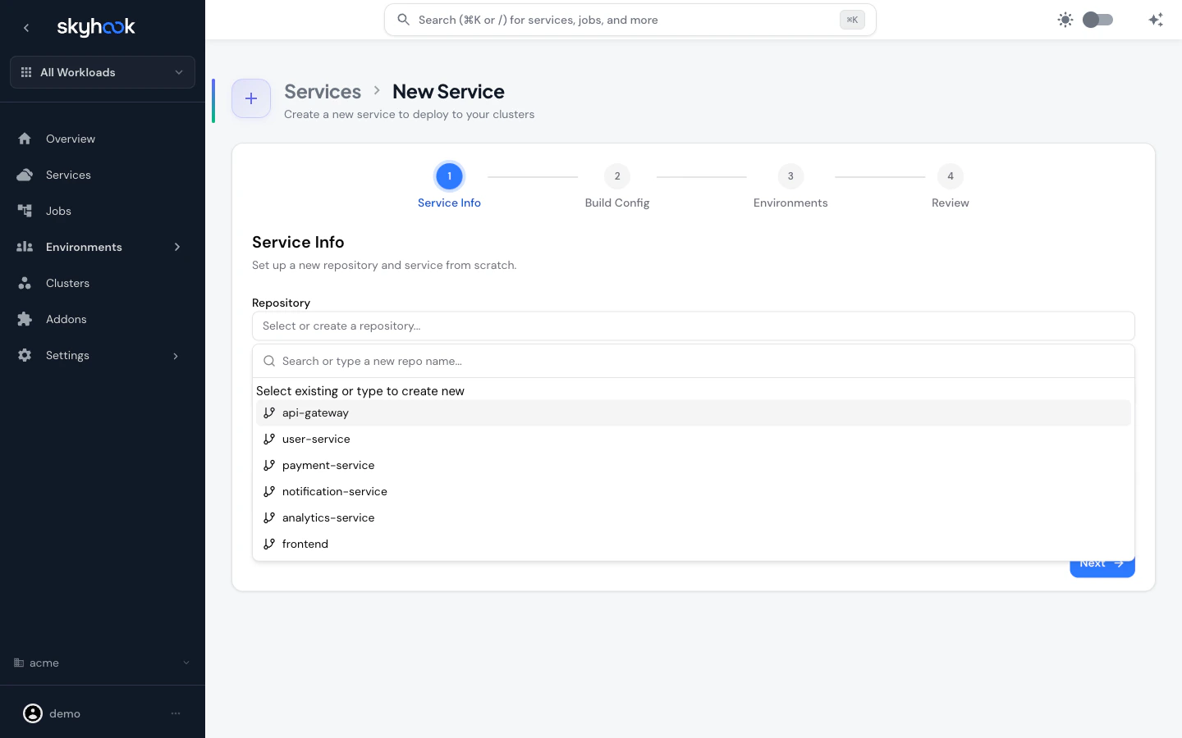This screenshot has width=1182, height=738.
Task: Go to the Review step
Action: point(951,175)
